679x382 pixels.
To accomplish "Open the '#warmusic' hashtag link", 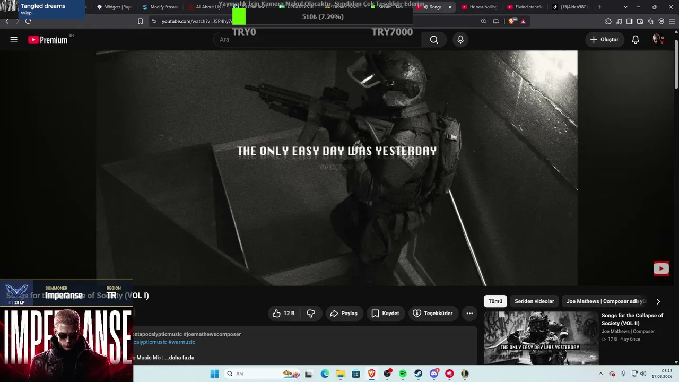I will coord(182,342).
